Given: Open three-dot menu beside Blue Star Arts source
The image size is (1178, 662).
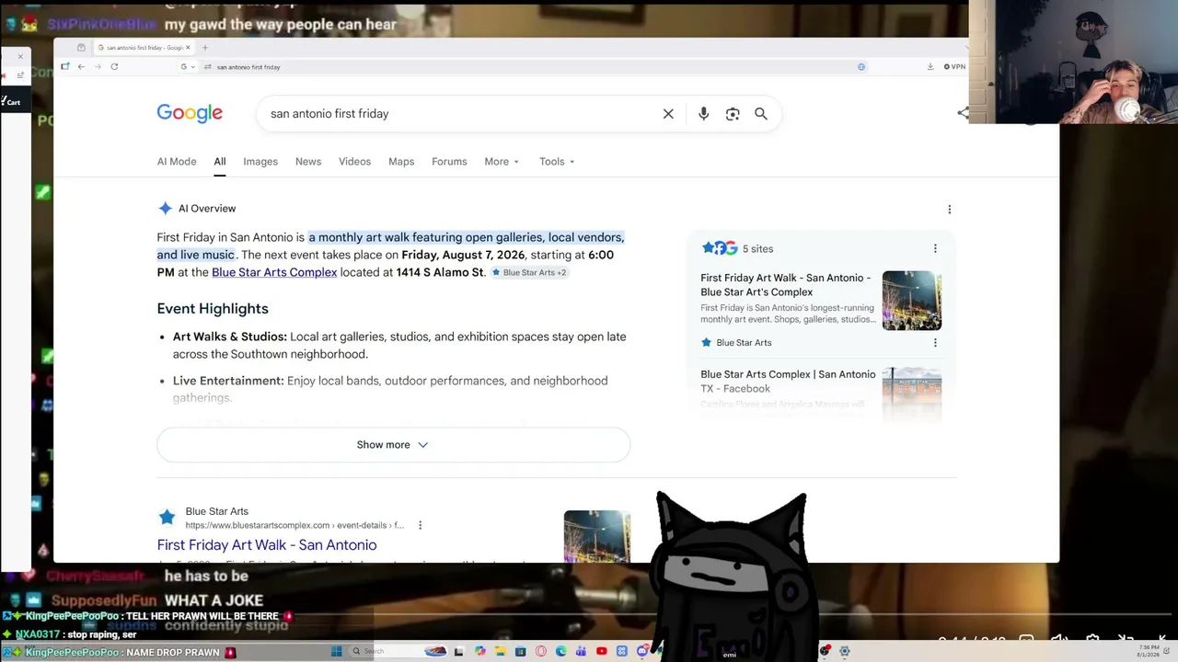Looking at the screenshot, I should (935, 342).
